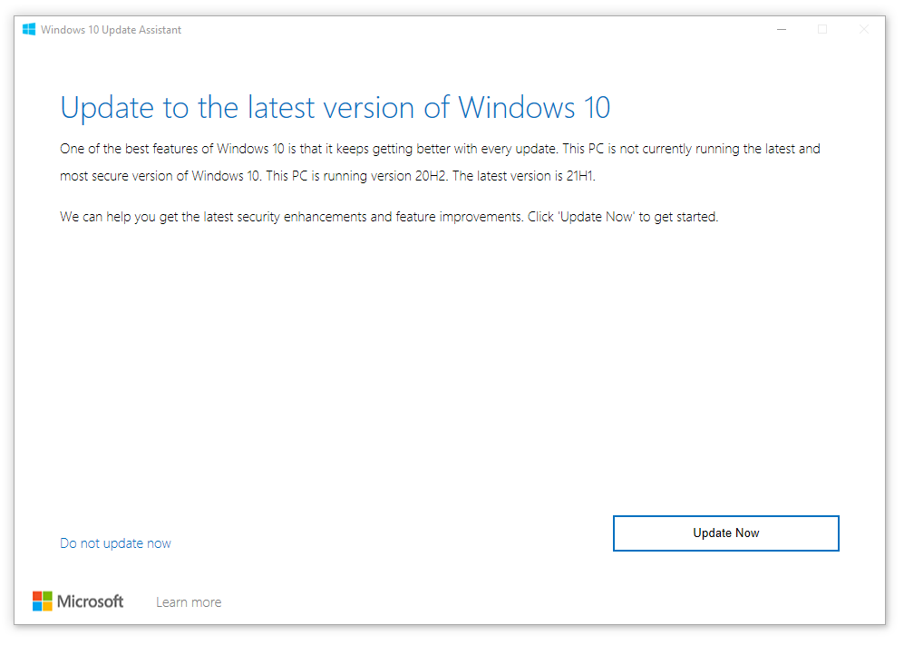
Task: Click "Windows 10" in the blue heading
Action: [534, 108]
